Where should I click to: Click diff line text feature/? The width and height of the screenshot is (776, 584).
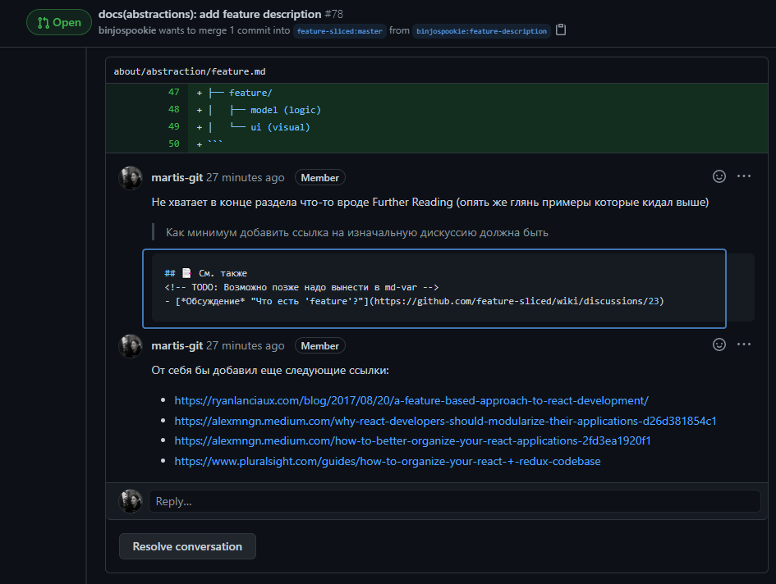click(x=250, y=93)
